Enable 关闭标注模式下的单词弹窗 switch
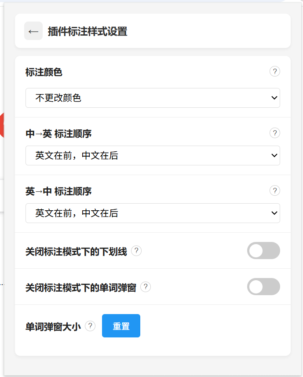The width and height of the screenshot is (303, 377). [263, 286]
